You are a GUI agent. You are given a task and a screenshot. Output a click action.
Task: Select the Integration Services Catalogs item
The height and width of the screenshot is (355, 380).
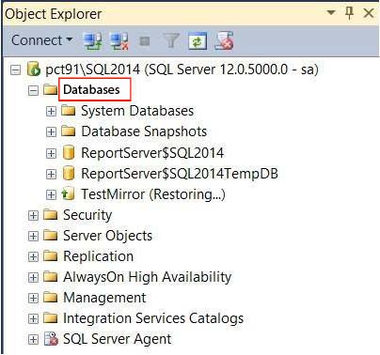click(x=153, y=318)
